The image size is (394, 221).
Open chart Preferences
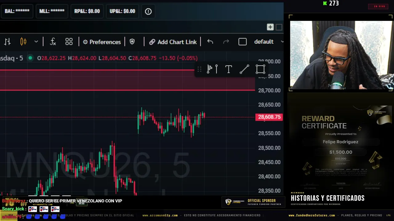tap(102, 42)
